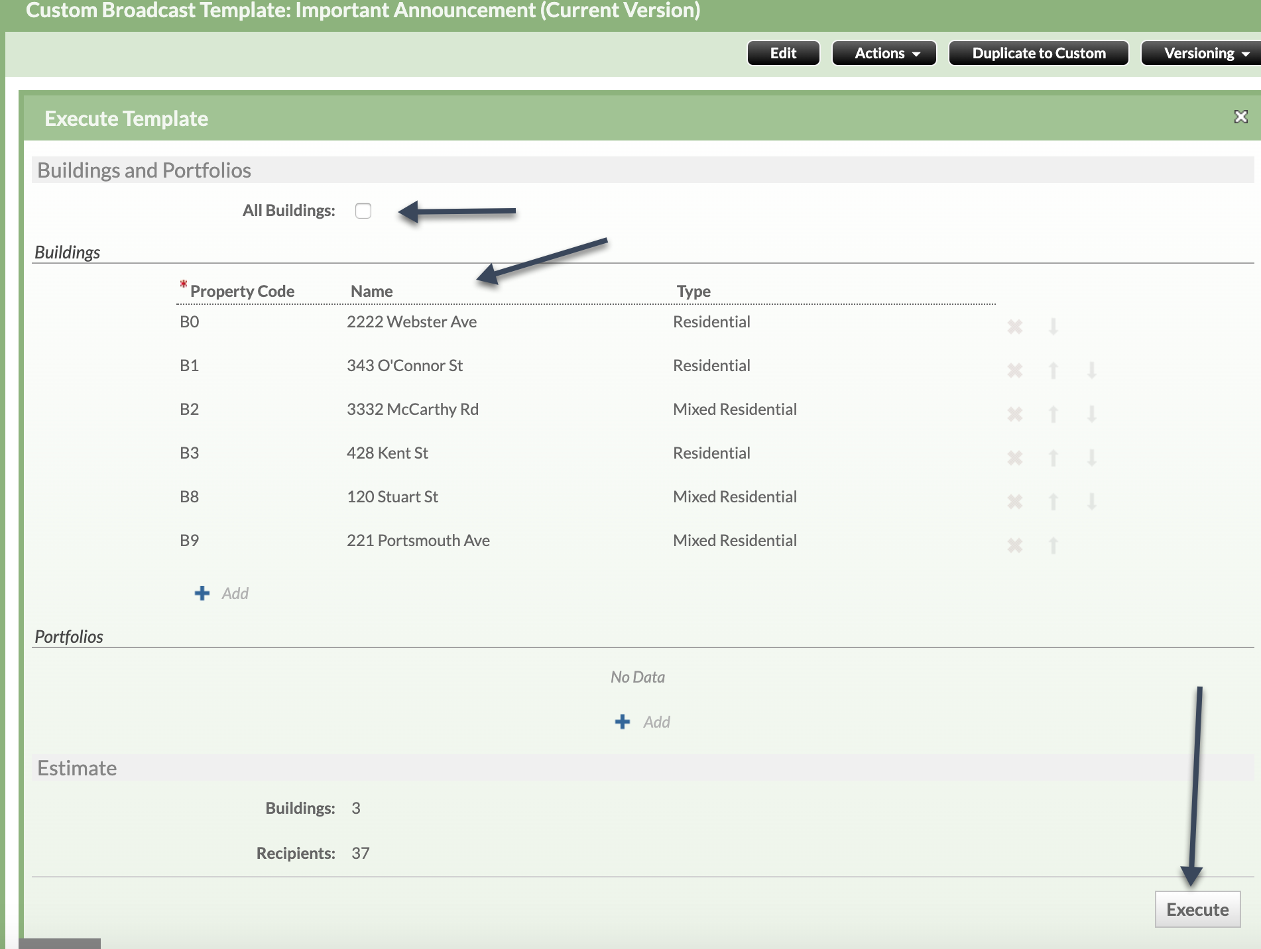Delete the B3 428 Kent St row

click(1014, 457)
